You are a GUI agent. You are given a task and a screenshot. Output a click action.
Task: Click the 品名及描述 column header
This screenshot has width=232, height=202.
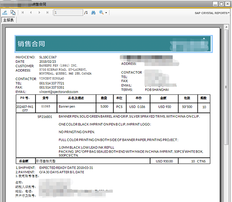76,98
